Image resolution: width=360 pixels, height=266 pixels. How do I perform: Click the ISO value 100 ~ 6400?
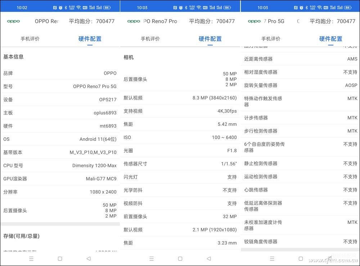(224, 137)
